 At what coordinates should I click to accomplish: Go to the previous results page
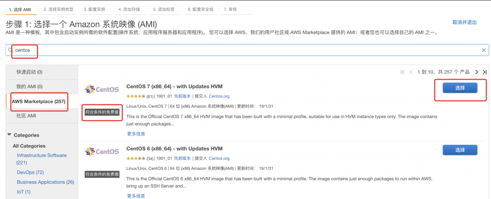pos(411,72)
